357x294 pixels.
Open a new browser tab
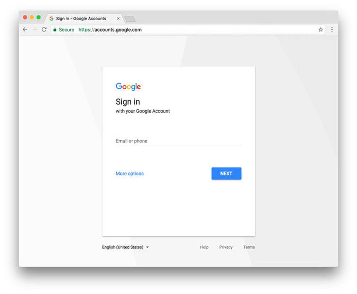point(130,19)
